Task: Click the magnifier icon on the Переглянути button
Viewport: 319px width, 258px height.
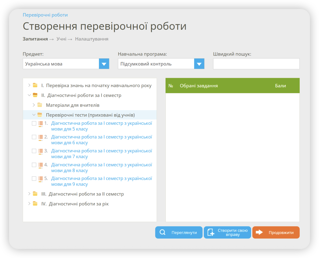Action: 163,232
